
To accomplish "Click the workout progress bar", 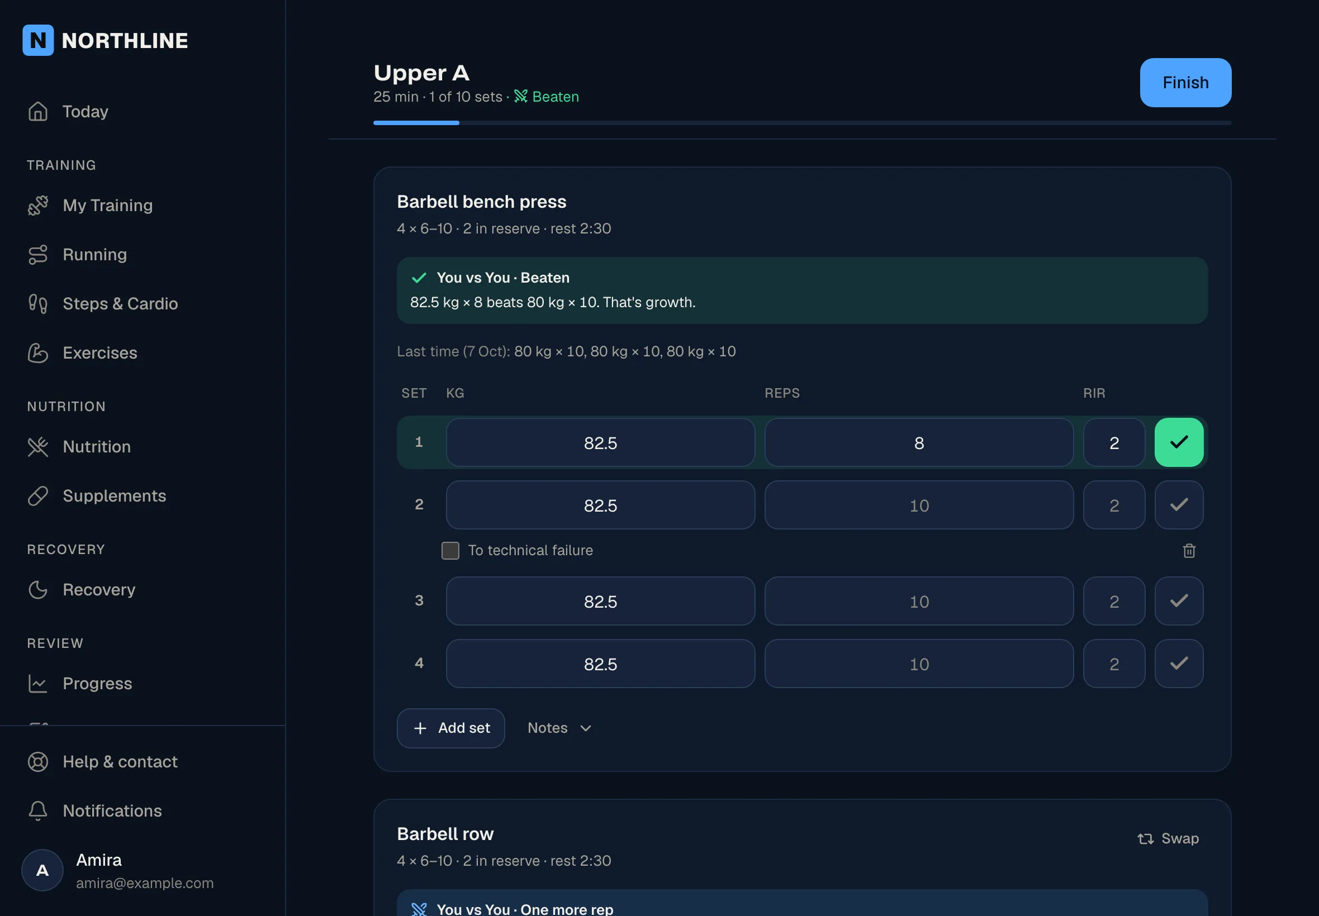I will pyautogui.click(x=802, y=123).
